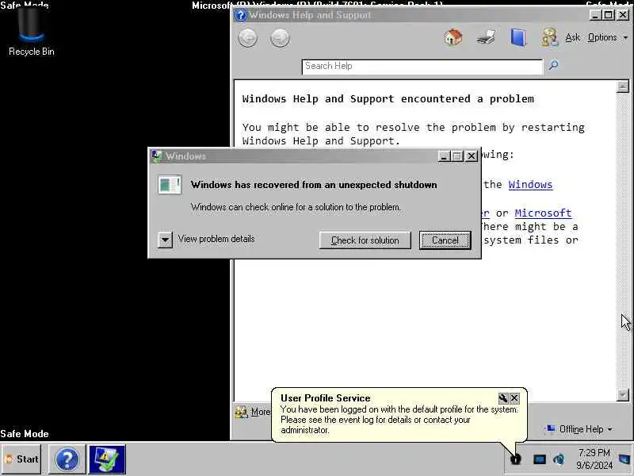The height and width of the screenshot is (476, 634).
Task: Go forward in Windows Help and Support
Action: pos(280,38)
